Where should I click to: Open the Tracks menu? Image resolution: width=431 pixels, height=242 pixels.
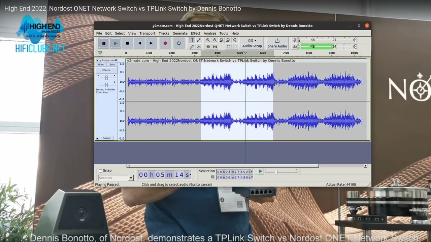164,33
